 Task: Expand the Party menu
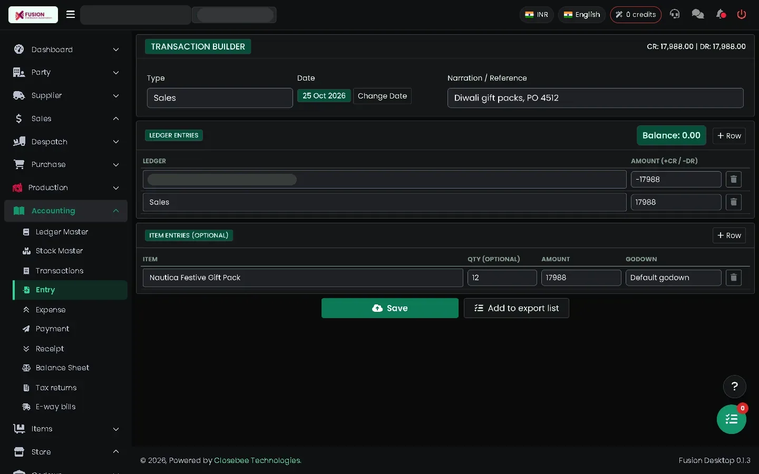[x=66, y=72]
